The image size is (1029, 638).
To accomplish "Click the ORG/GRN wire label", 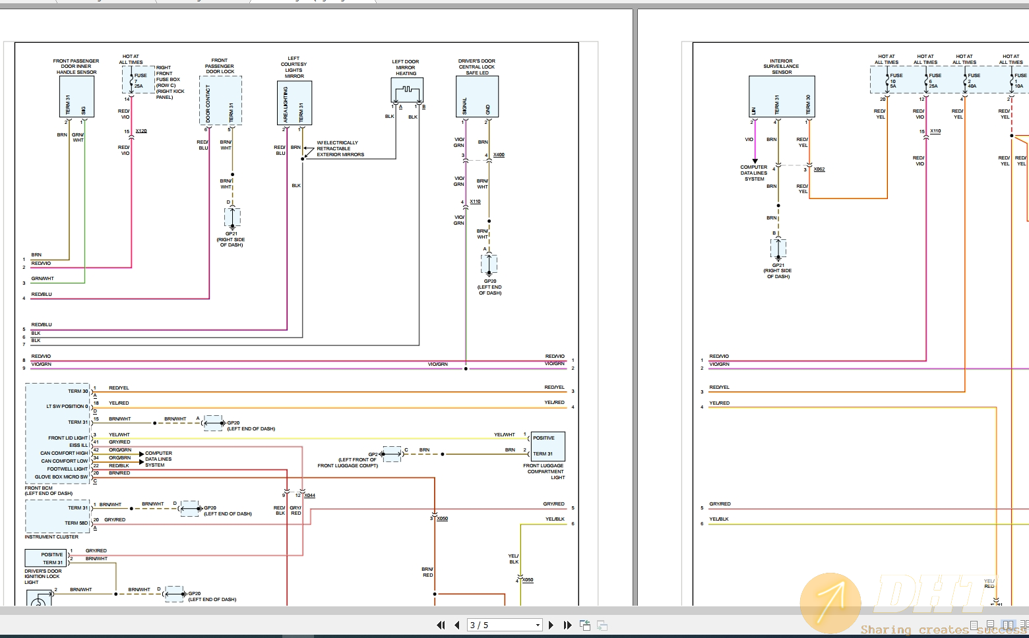I will (x=120, y=449).
